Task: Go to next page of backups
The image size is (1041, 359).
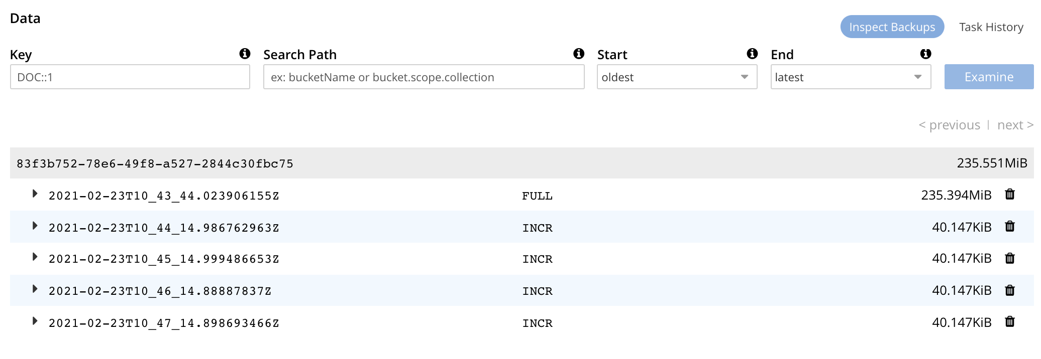Action: 1015,125
